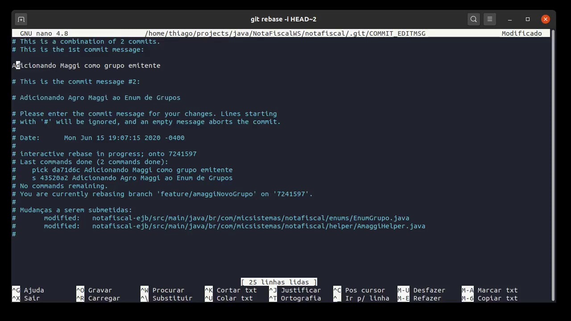Open the terminal hamburger menu
This screenshot has width=571, height=321.
(x=490, y=19)
